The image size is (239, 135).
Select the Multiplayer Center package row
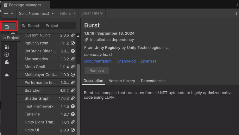(46, 75)
